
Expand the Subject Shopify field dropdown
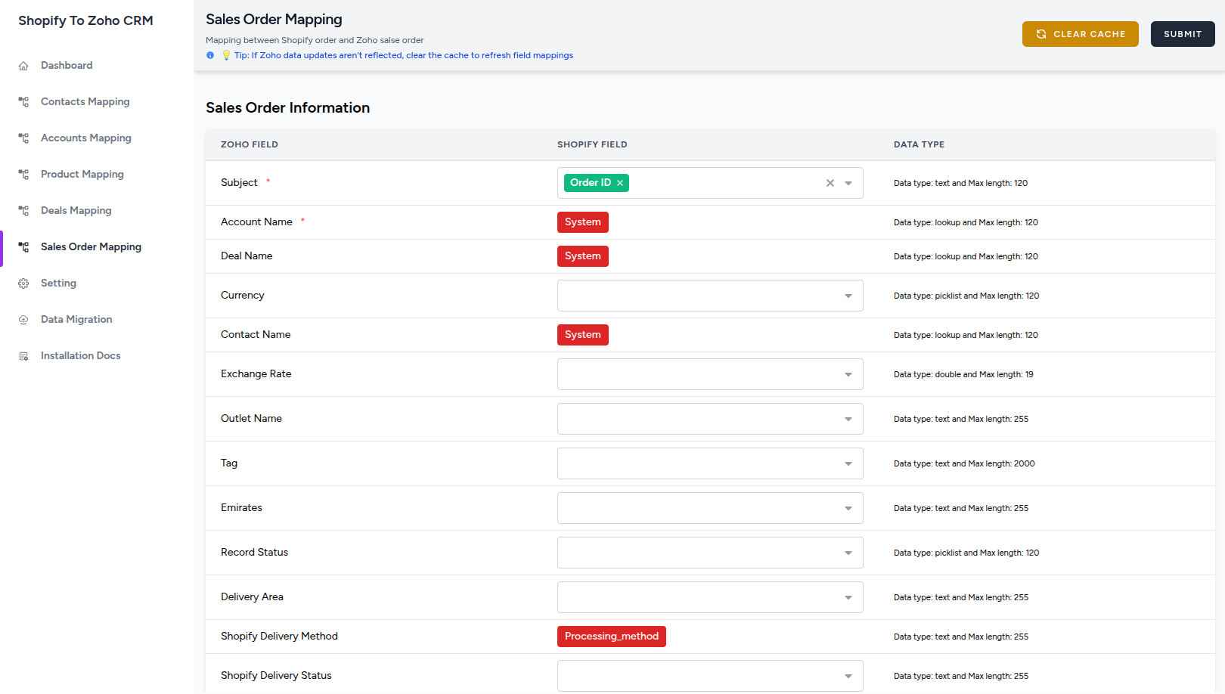848,183
